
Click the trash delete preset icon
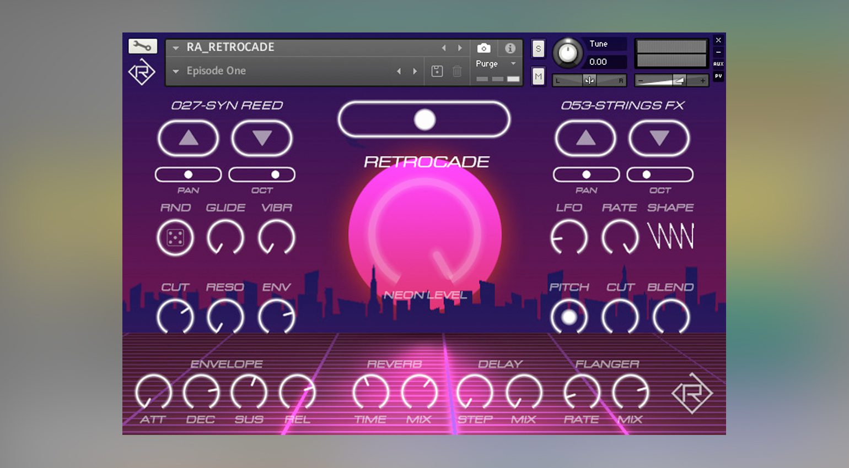pos(457,71)
